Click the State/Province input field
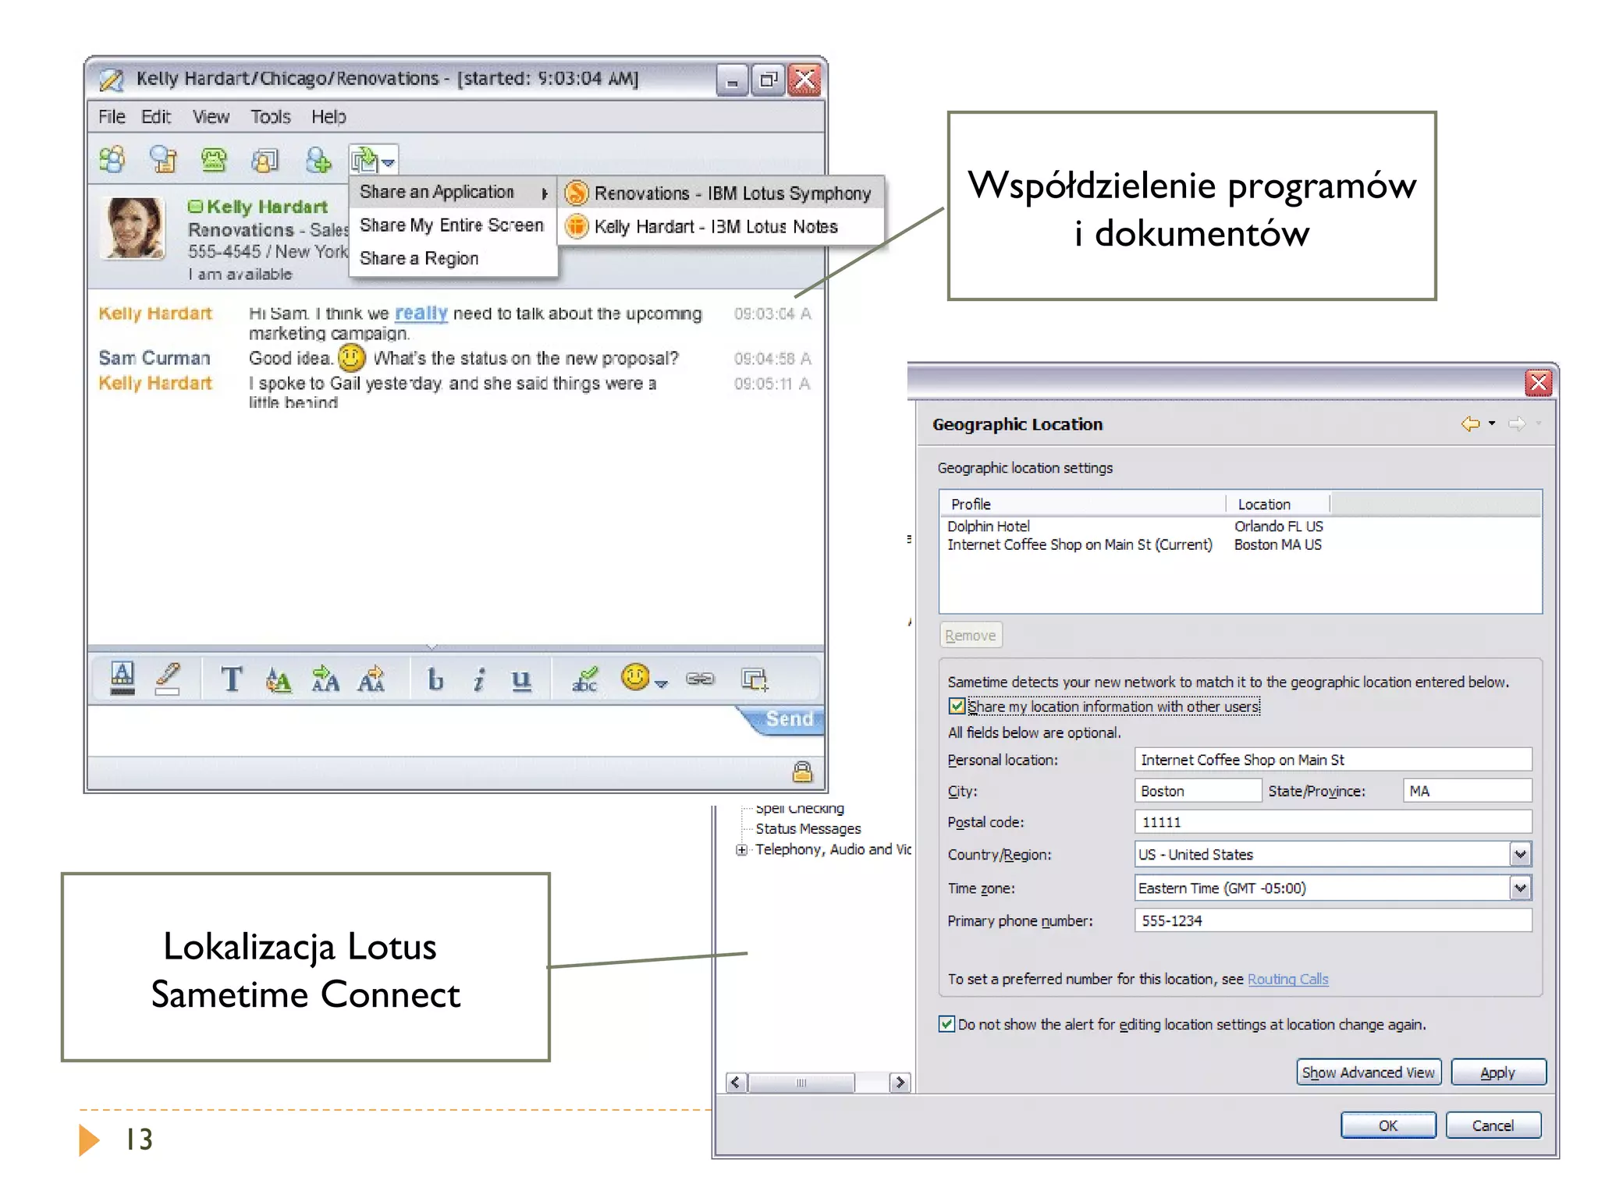The image size is (1598, 1198). pos(1467,791)
